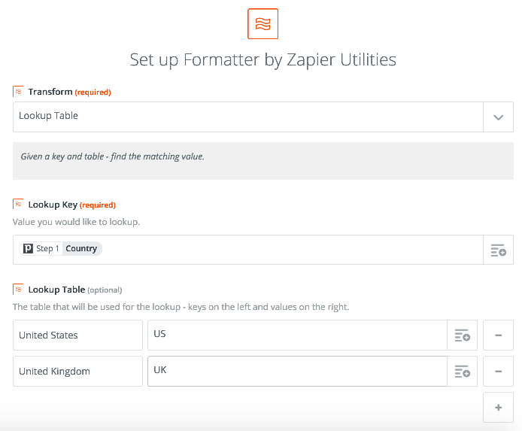
Task: Click the Formatter by Zapier logo icon
Action: 263,23
